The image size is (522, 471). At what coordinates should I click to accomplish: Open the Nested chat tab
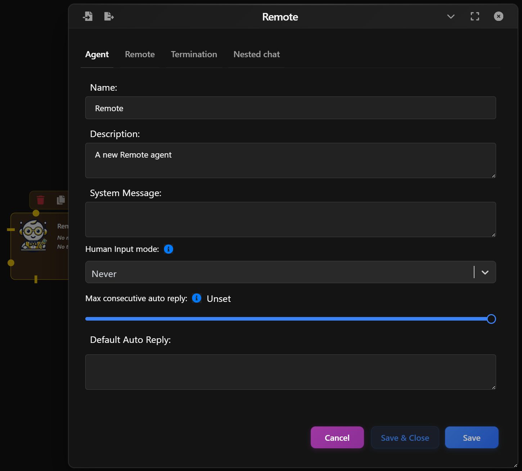coord(256,54)
